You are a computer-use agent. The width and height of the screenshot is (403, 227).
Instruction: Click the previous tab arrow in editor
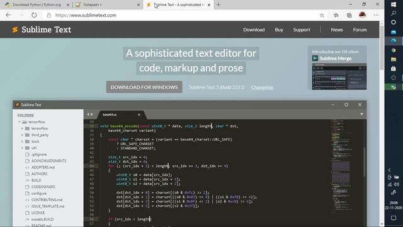(x=88, y=114)
